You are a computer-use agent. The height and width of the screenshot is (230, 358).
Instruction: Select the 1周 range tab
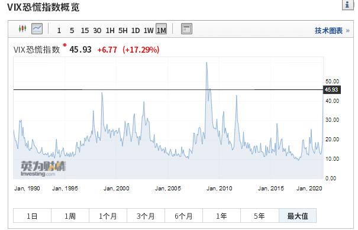click(x=70, y=216)
